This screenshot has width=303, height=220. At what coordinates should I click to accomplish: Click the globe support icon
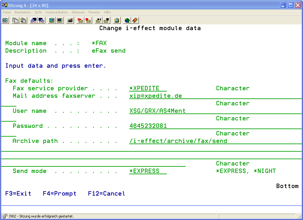point(127,20)
